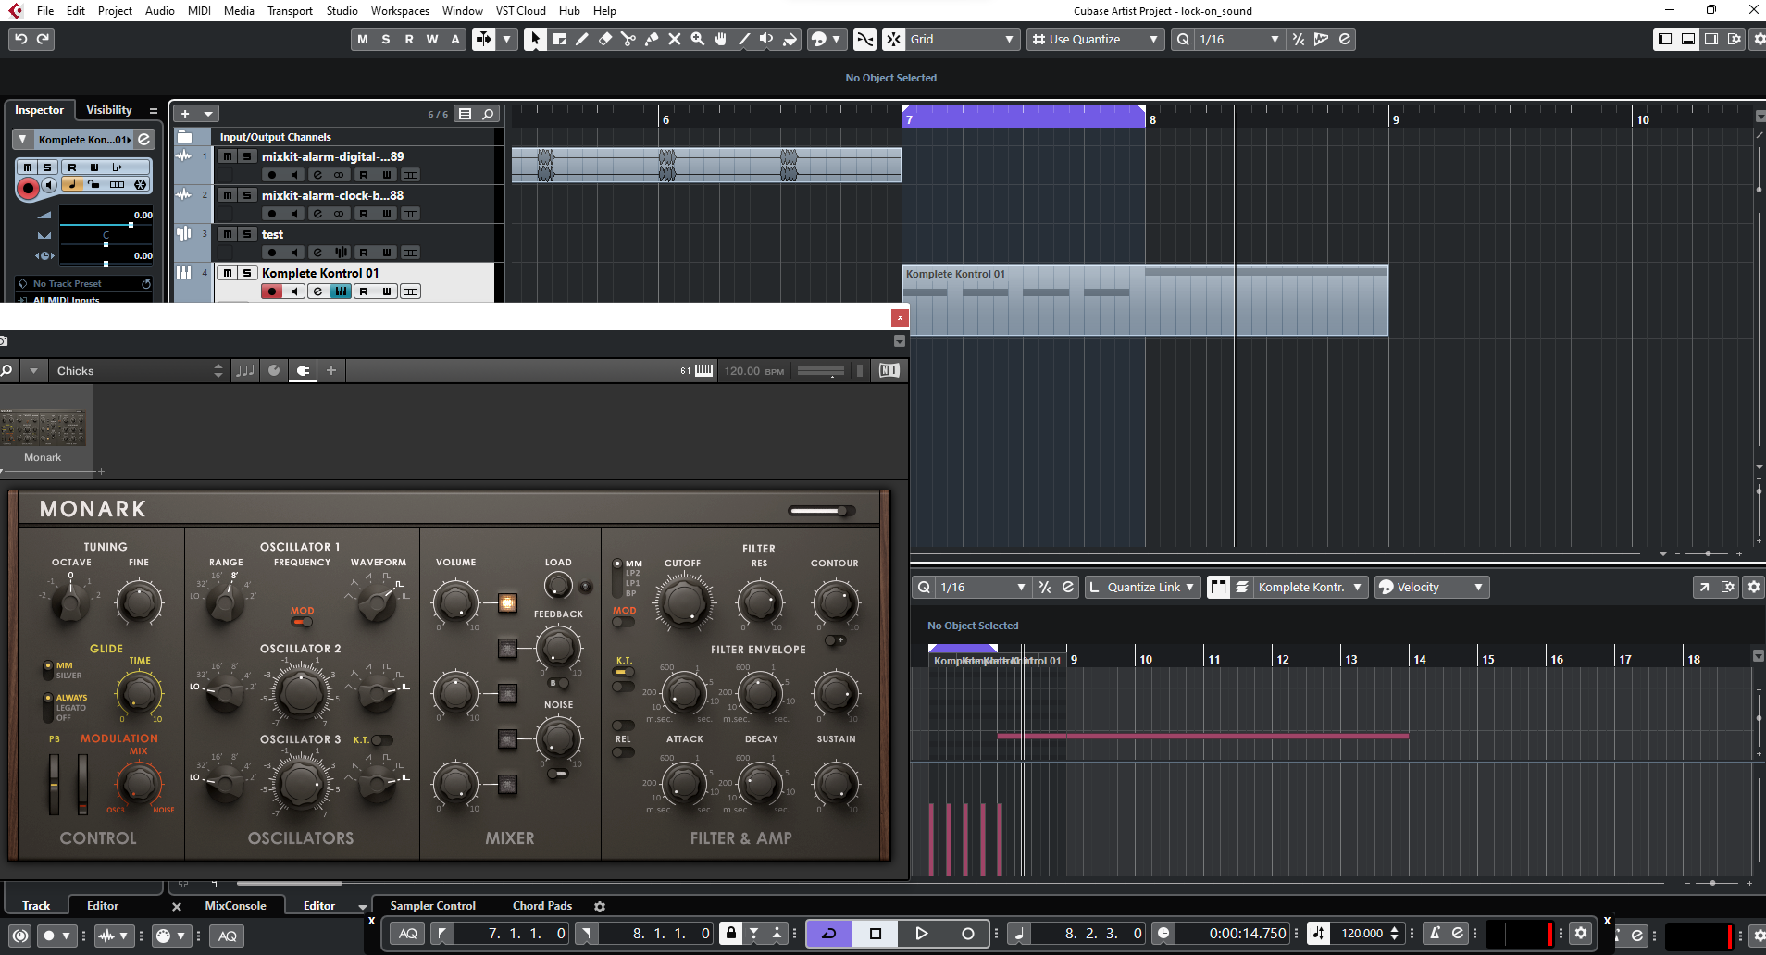Mute the mixkit-alarm-digital track

(x=228, y=156)
